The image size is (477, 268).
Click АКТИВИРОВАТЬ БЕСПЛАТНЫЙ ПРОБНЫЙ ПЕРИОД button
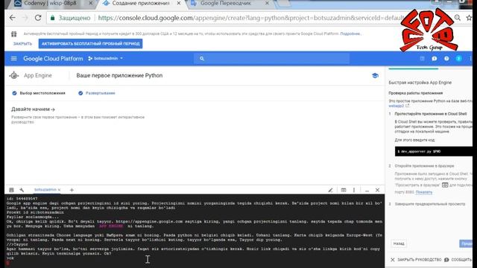point(90,44)
